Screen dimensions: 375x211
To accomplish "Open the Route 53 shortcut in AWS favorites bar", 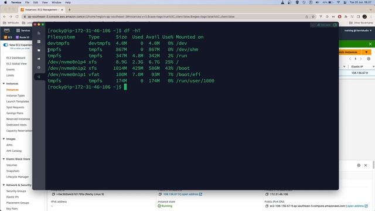I will point(22,38).
